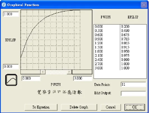Image resolution: width=149 pixels, height=113 pixels.
Task: Select the PWSPI value 0.600
Action: (99, 35)
